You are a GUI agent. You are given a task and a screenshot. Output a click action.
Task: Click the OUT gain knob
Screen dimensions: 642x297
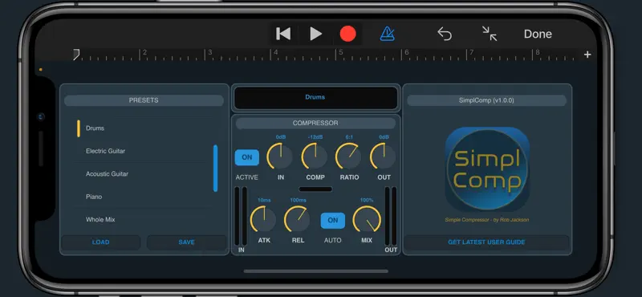[x=384, y=156]
